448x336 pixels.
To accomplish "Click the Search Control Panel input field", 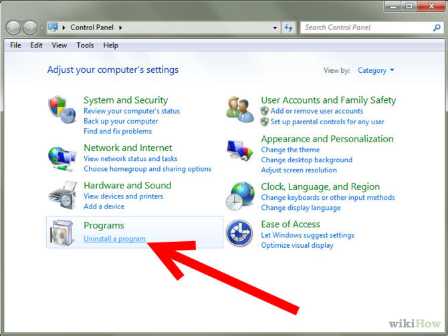I will click(x=364, y=28).
